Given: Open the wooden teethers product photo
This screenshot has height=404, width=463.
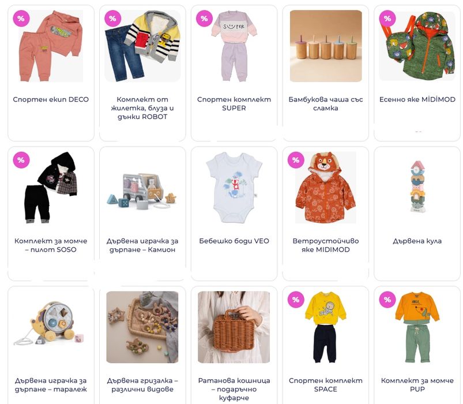Looking at the screenshot, I should pos(142,327).
